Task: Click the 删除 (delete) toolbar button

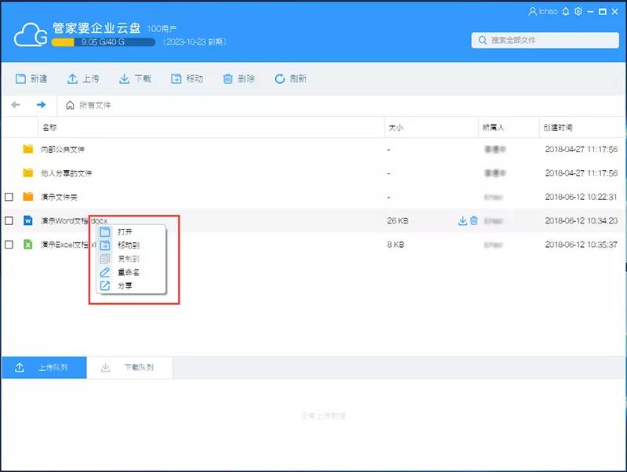Action: [239, 79]
